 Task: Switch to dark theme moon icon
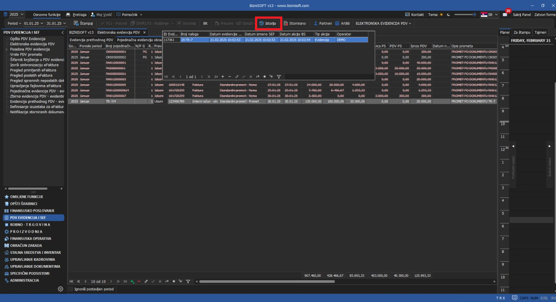tap(448, 14)
